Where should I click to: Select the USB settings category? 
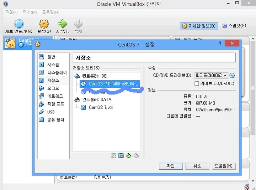(53, 112)
